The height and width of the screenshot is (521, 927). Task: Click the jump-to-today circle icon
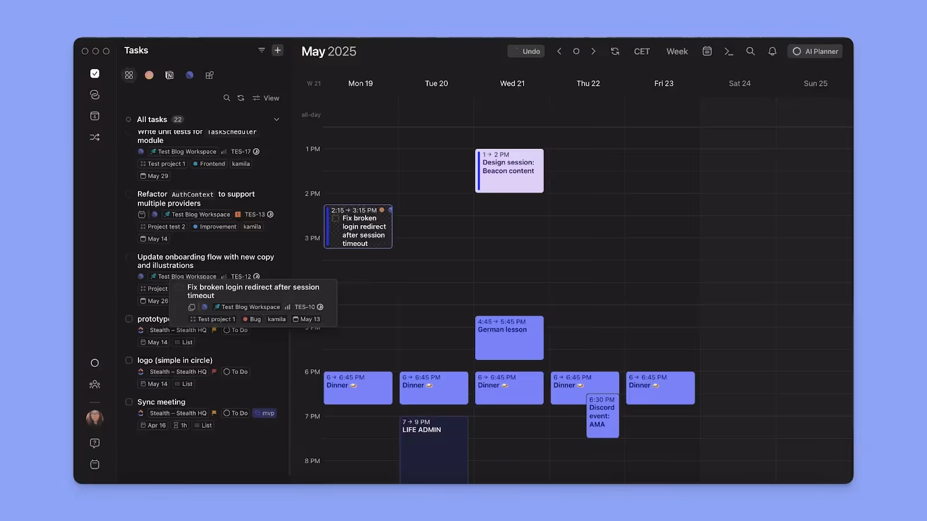tap(576, 51)
